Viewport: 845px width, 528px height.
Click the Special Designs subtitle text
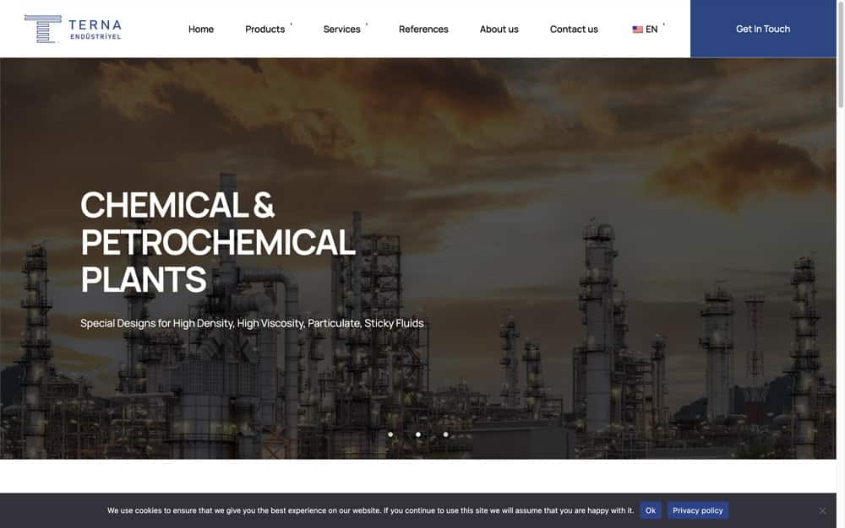[252, 323]
